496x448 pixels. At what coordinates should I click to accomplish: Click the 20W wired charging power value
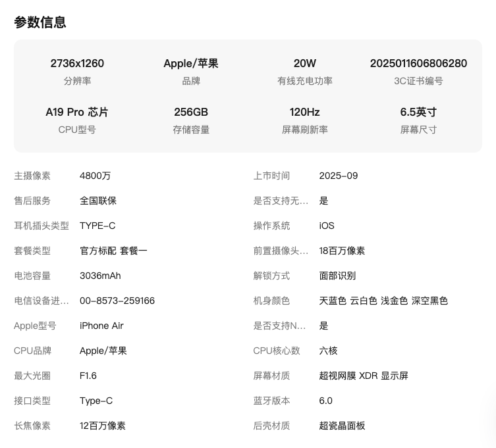pos(304,64)
